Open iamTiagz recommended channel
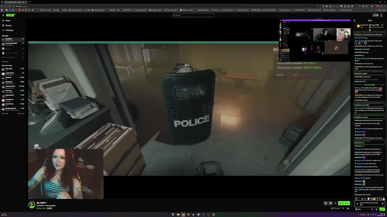 click(x=13, y=91)
